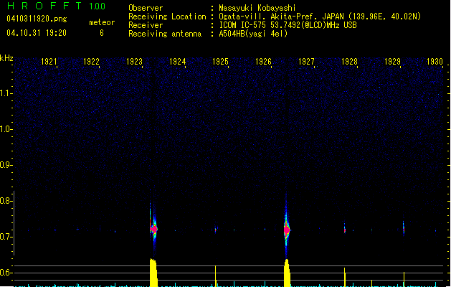
Task: Click the 'meteor' label
Action: point(102,22)
